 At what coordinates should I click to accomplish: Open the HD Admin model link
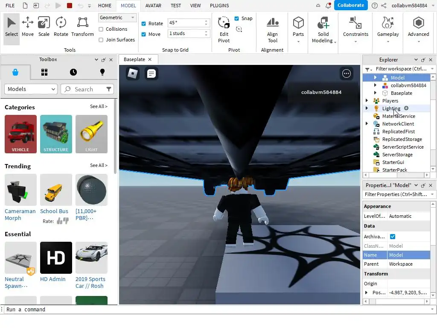52,279
